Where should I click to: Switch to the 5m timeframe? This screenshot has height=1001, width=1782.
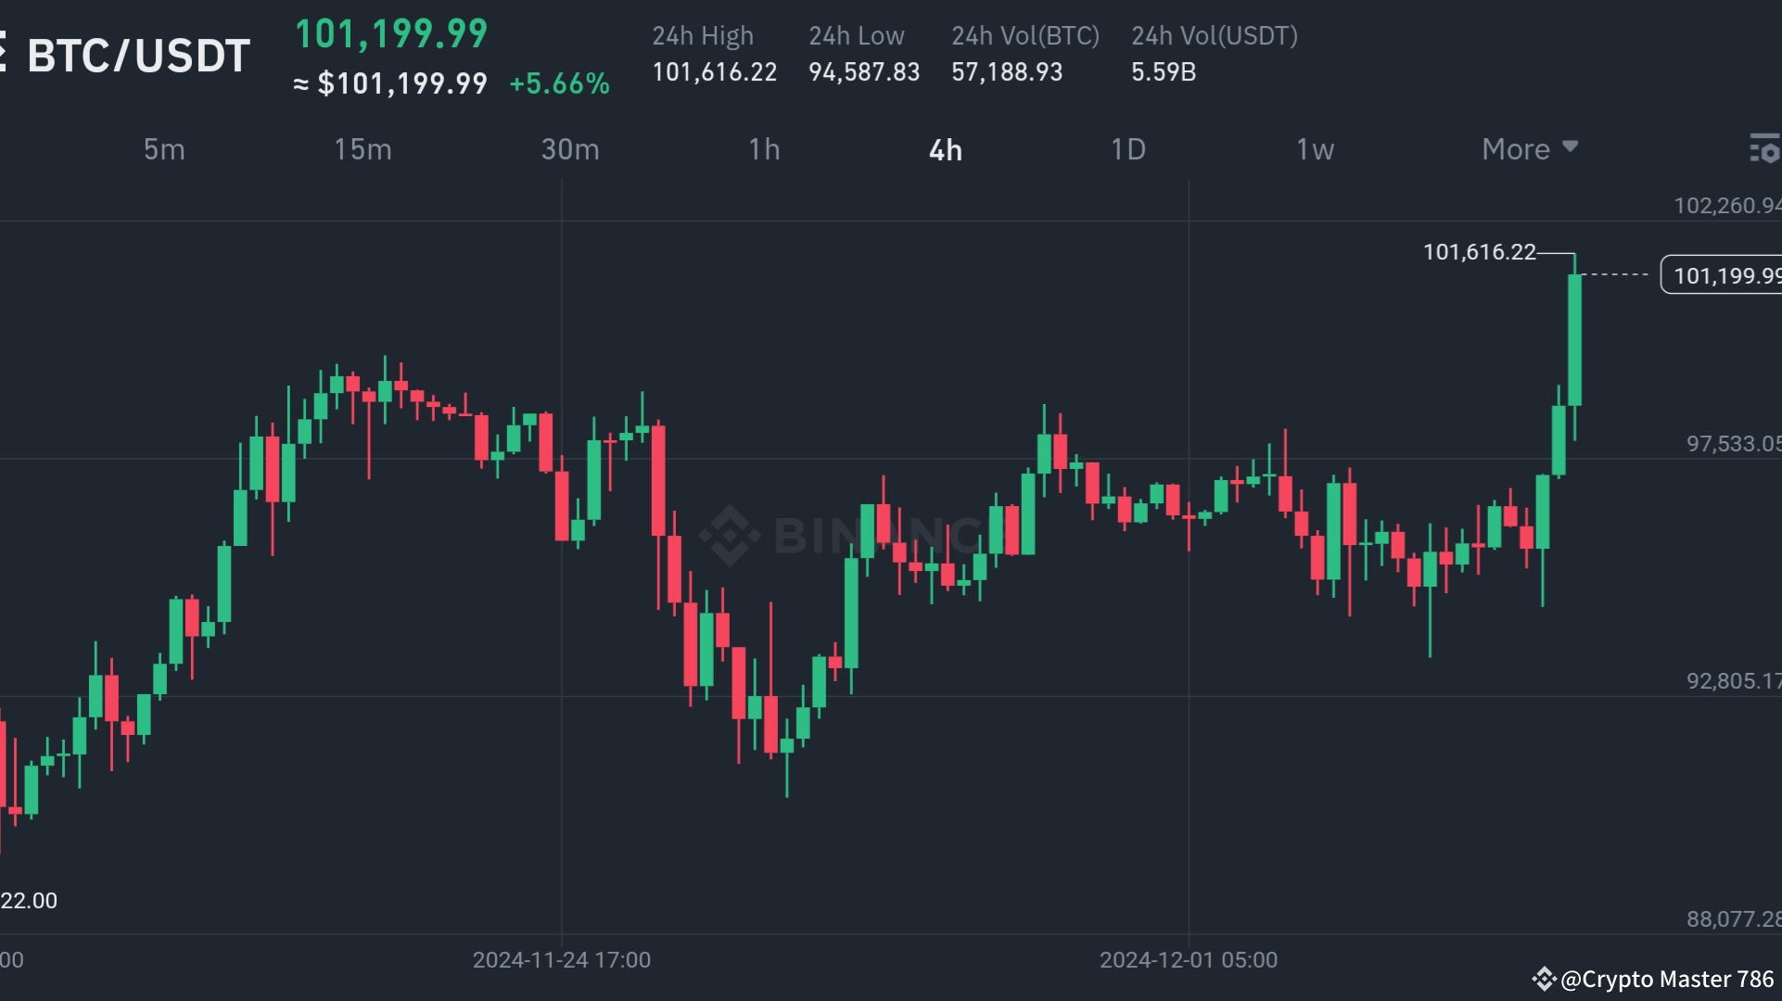[163, 149]
